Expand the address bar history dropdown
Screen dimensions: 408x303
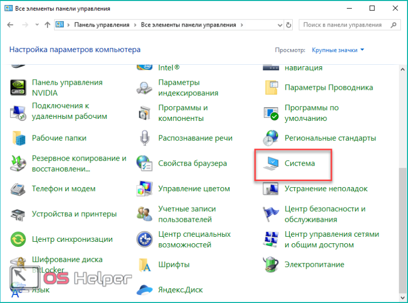click(280, 25)
